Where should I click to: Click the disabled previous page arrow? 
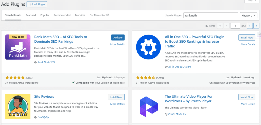[227, 26]
